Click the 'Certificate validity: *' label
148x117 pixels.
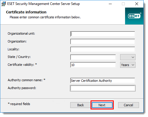[x=22, y=65]
